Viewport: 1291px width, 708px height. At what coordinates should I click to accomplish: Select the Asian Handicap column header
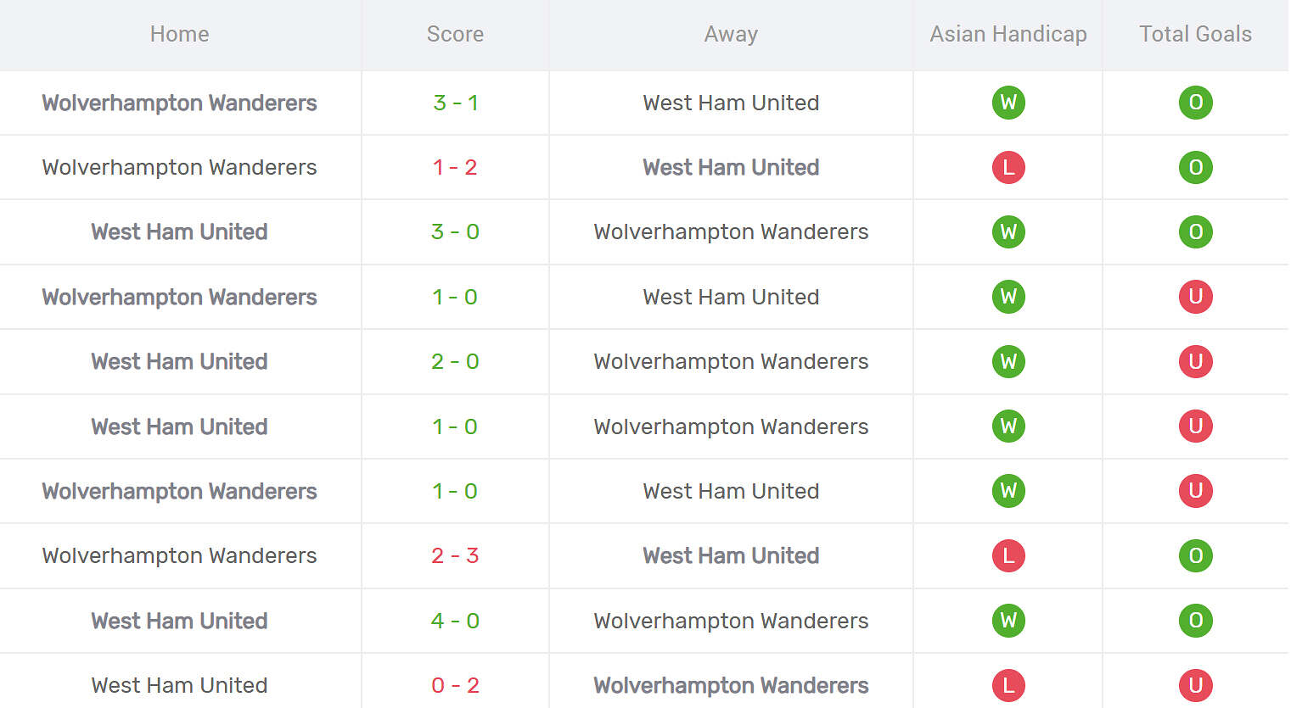(x=1008, y=34)
